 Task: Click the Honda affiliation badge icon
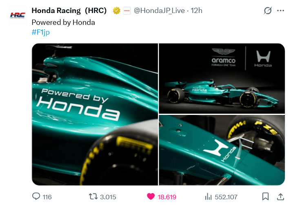(127, 11)
